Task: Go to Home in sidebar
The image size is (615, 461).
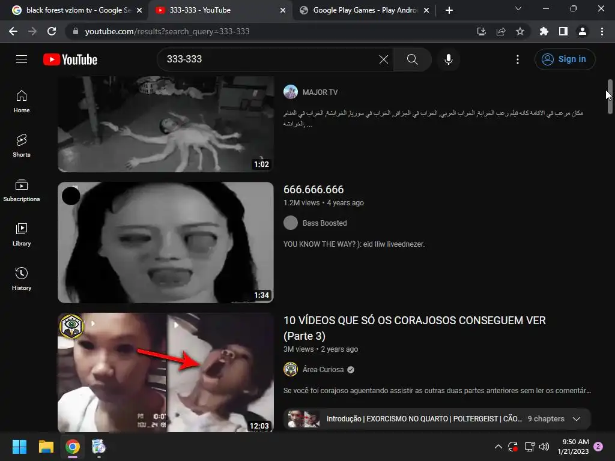Action: [22, 101]
